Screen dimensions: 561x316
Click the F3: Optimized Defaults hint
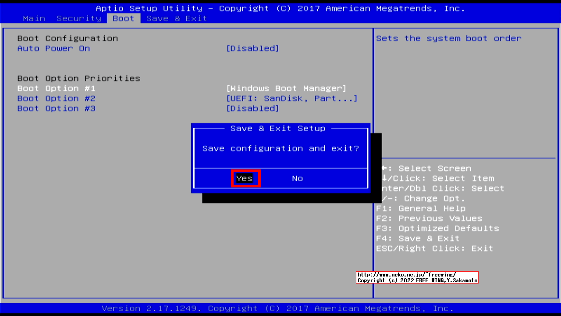click(437, 228)
